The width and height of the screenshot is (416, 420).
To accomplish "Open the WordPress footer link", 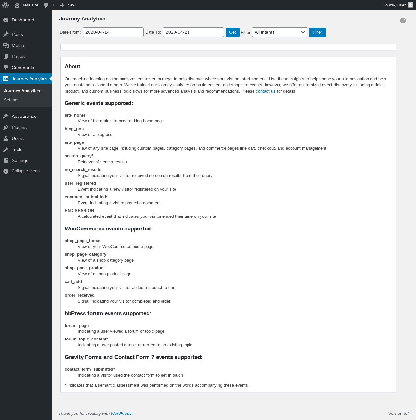I will pyautogui.click(x=121, y=414).
